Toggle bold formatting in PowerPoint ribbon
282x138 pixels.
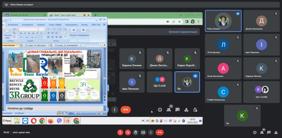(x=21, y=33)
